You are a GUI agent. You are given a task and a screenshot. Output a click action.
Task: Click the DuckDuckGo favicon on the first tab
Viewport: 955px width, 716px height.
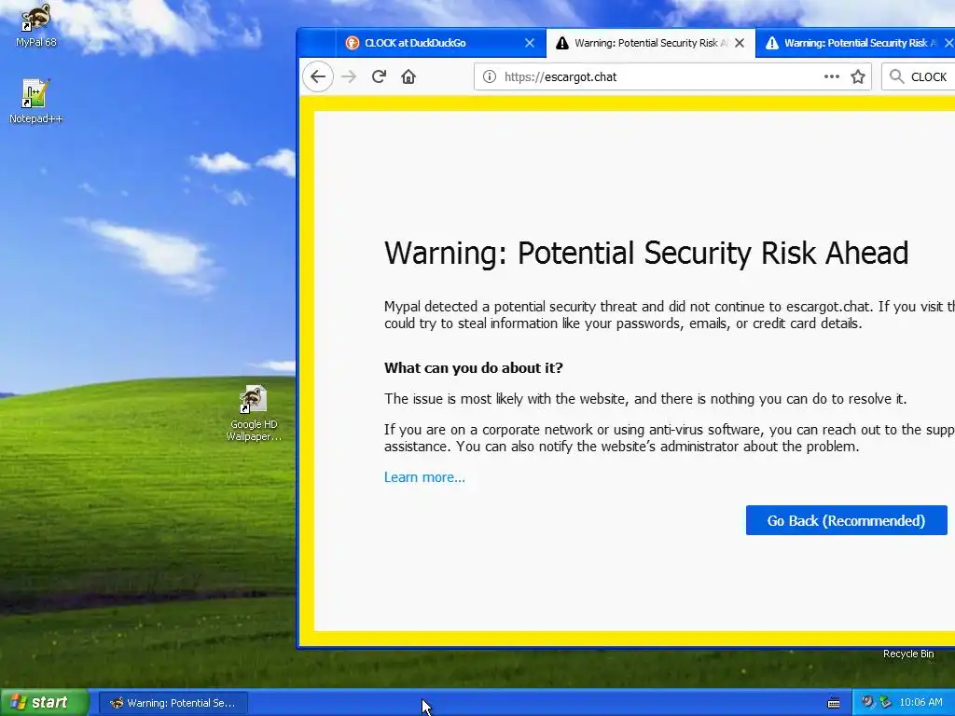352,43
